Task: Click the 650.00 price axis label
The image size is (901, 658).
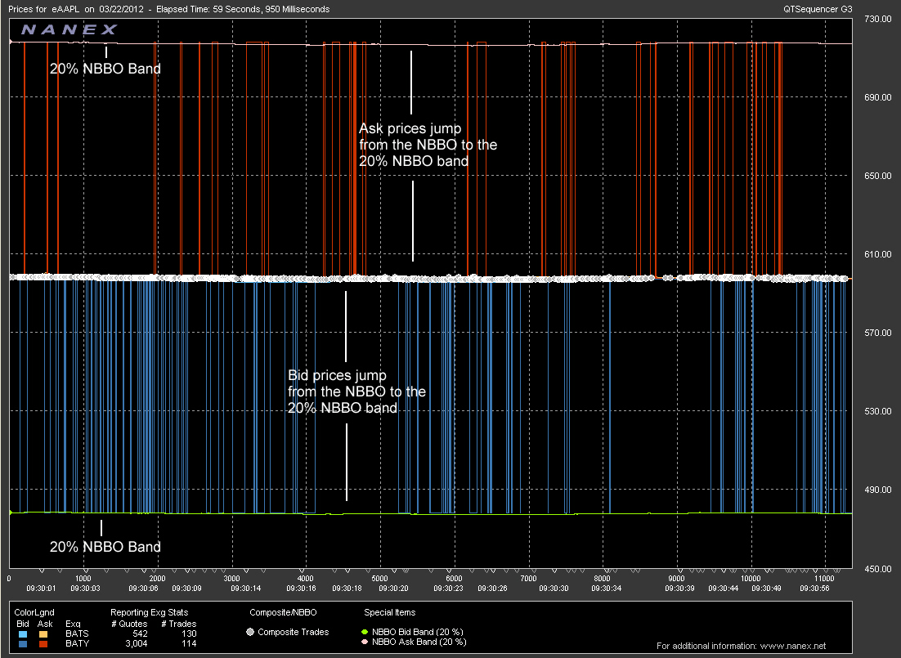Action: [877, 176]
